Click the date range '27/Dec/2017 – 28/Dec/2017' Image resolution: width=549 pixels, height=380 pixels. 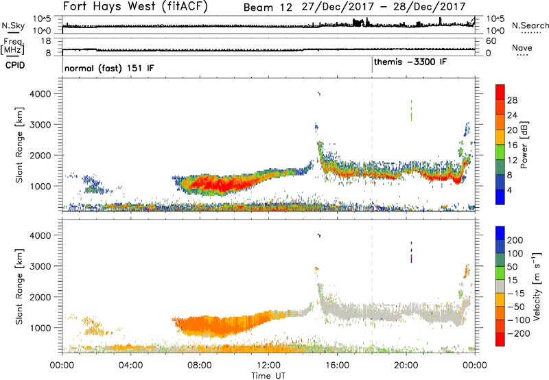(x=384, y=7)
